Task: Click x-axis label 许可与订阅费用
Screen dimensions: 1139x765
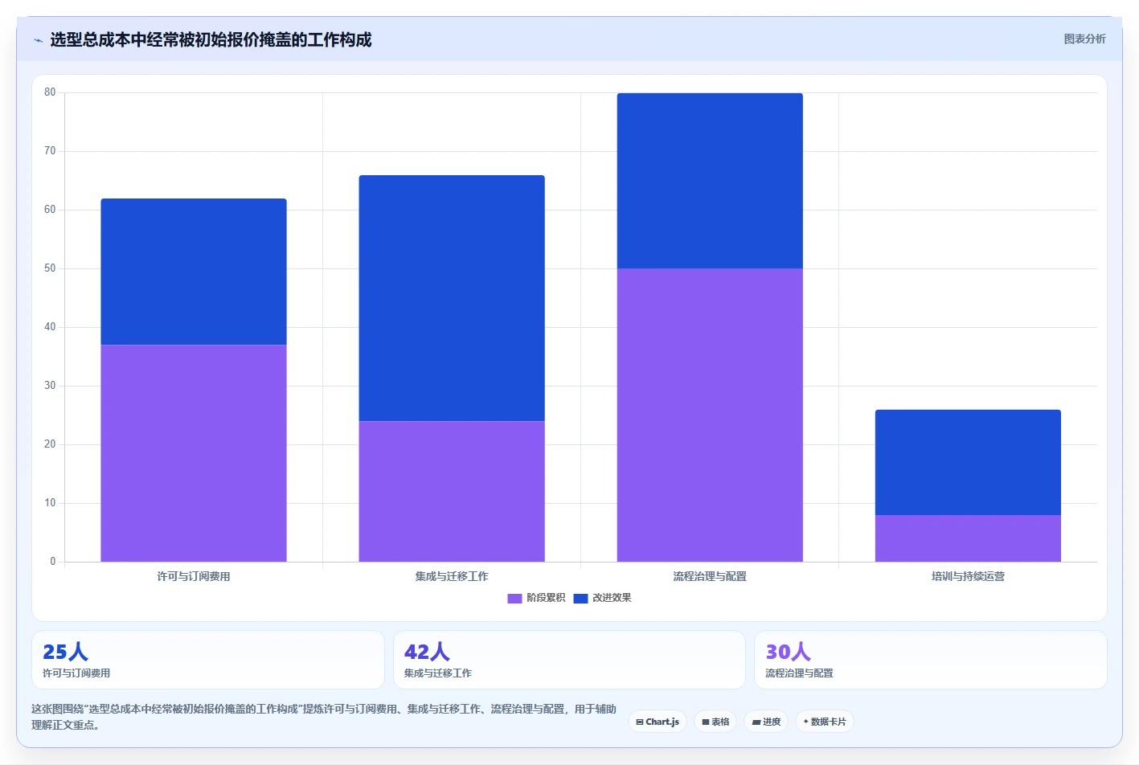Action: pos(194,576)
